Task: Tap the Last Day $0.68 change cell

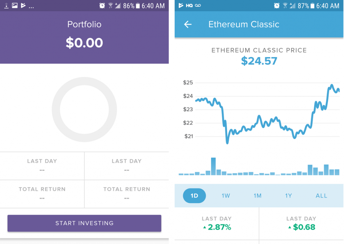Action: (x=301, y=224)
